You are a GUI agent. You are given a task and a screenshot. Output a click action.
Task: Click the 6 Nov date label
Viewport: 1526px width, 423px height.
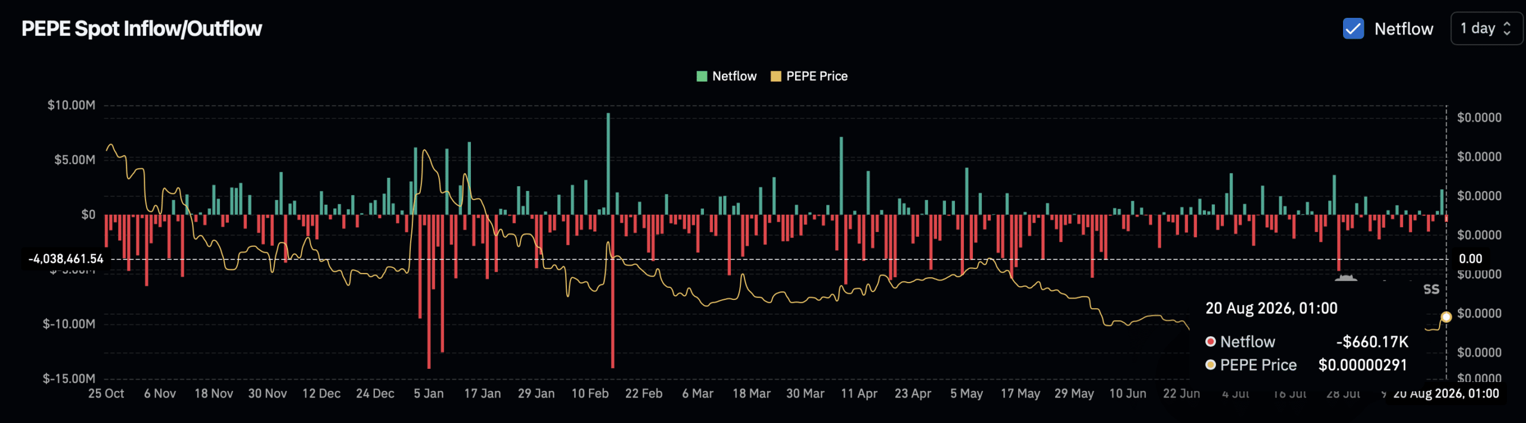(x=160, y=394)
